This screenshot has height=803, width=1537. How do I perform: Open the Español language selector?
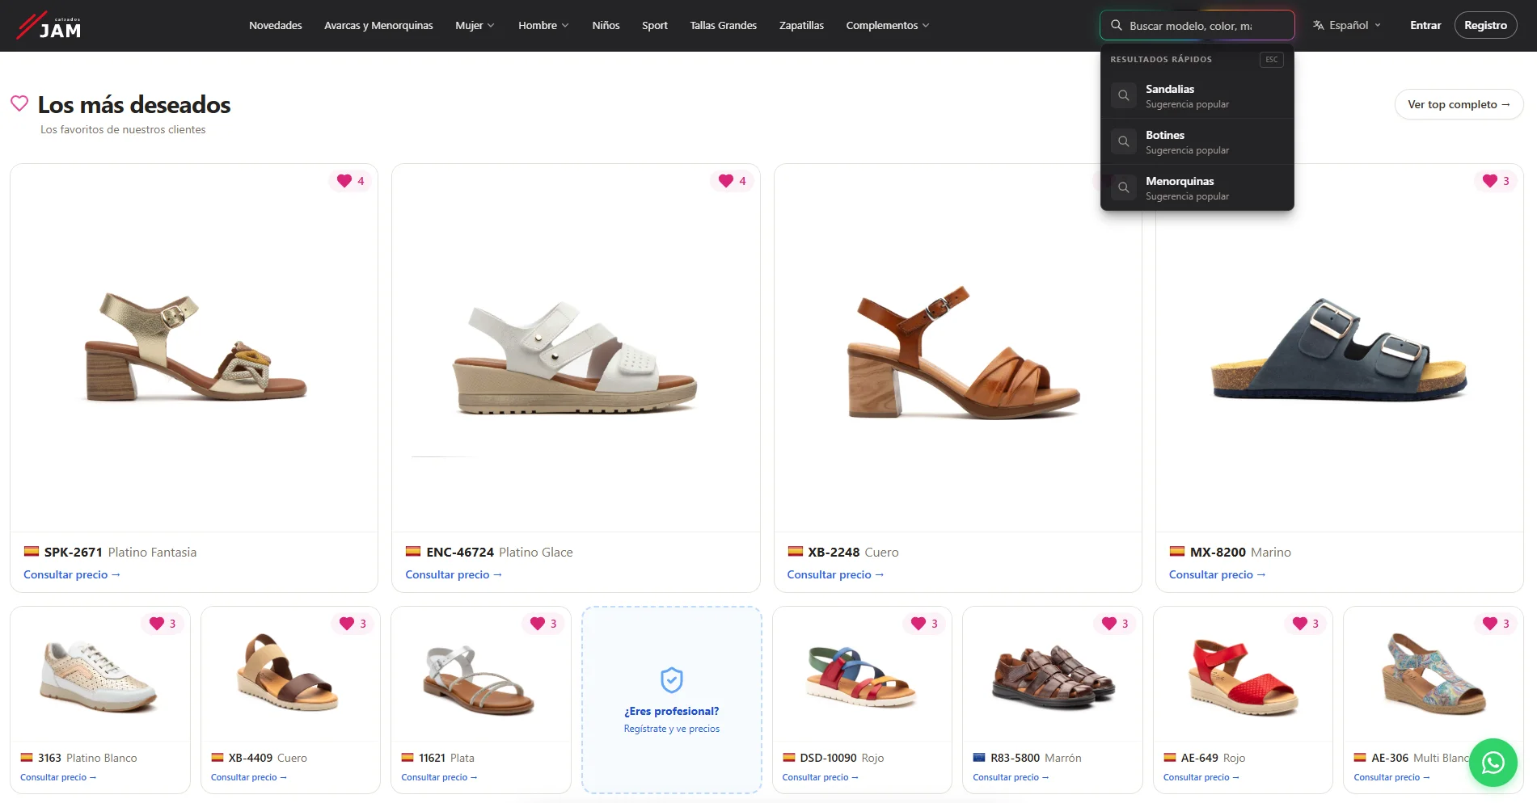1347,25
